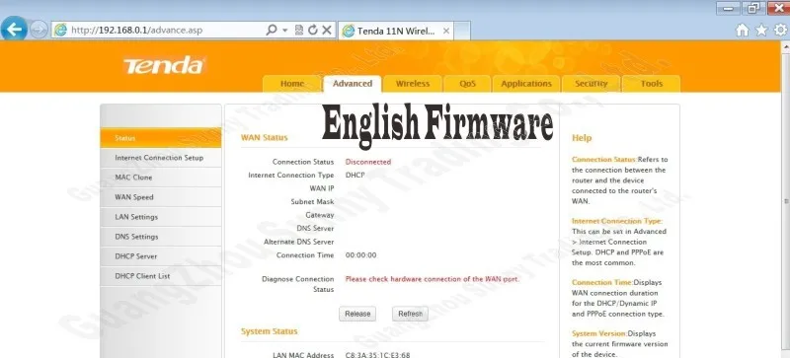Click the LAN MAC Address value

377,355
